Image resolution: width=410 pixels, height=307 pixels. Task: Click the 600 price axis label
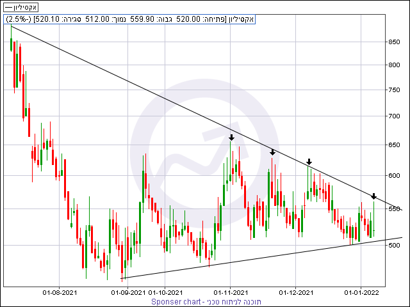pyautogui.click(x=394, y=176)
